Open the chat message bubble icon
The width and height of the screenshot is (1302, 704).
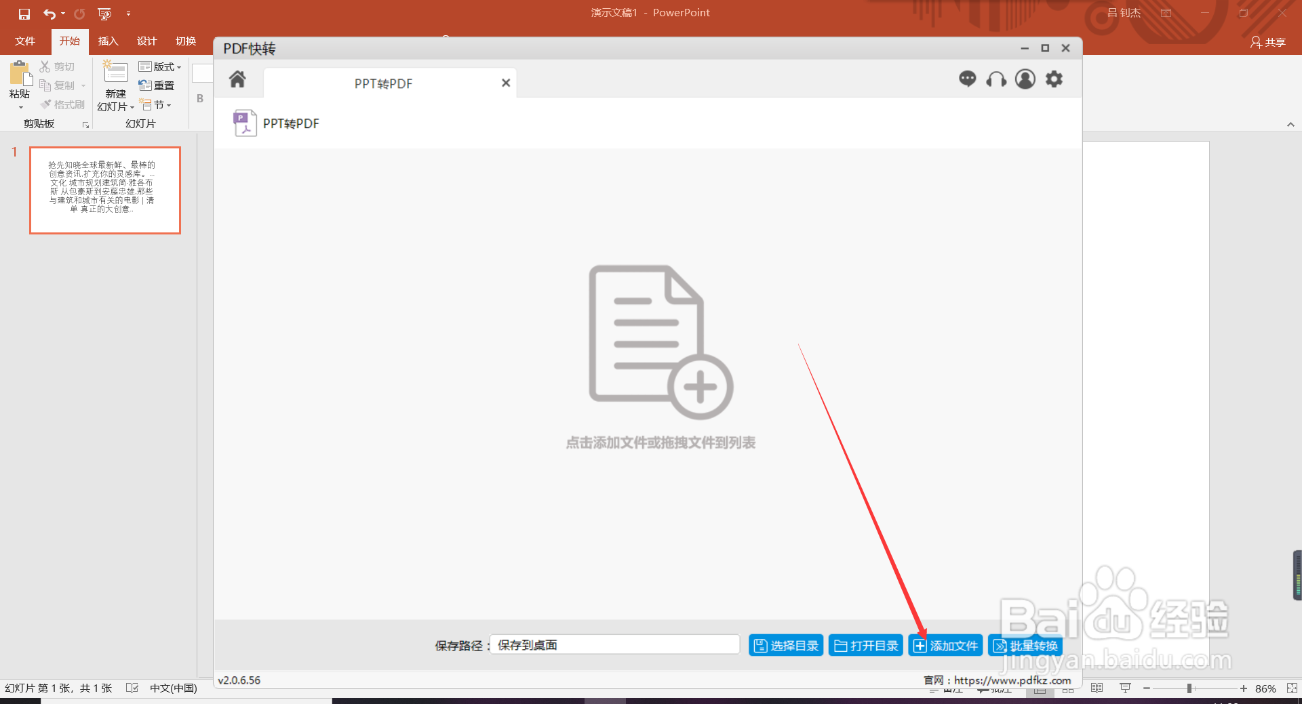point(967,79)
